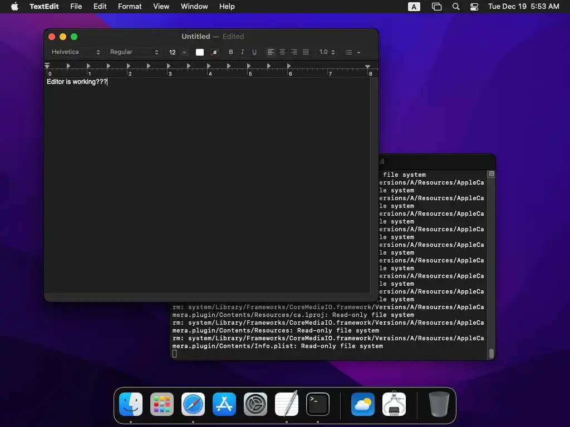Open TextEdit from the Dock
This screenshot has height=427, width=570.
287,404
